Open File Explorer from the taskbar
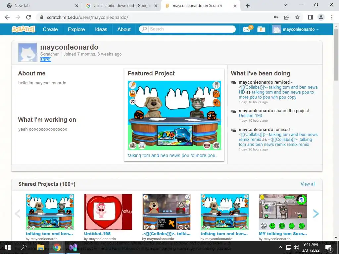 tap(40, 247)
